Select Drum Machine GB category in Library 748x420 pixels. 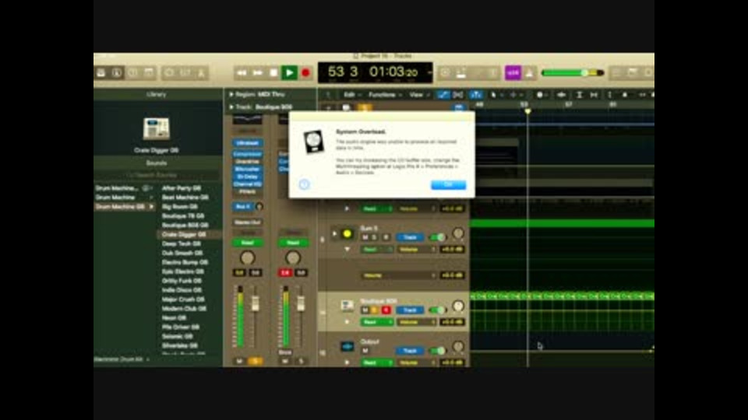click(125, 207)
